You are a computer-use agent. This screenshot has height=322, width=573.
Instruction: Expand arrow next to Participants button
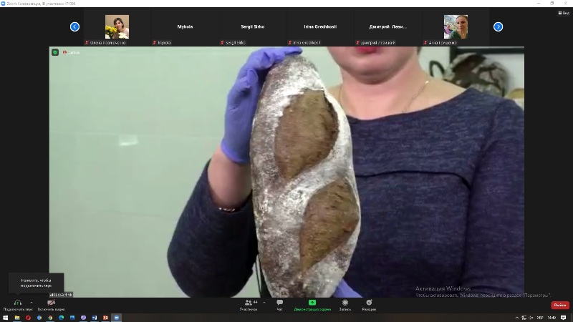pyautogui.click(x=264, y=301)
